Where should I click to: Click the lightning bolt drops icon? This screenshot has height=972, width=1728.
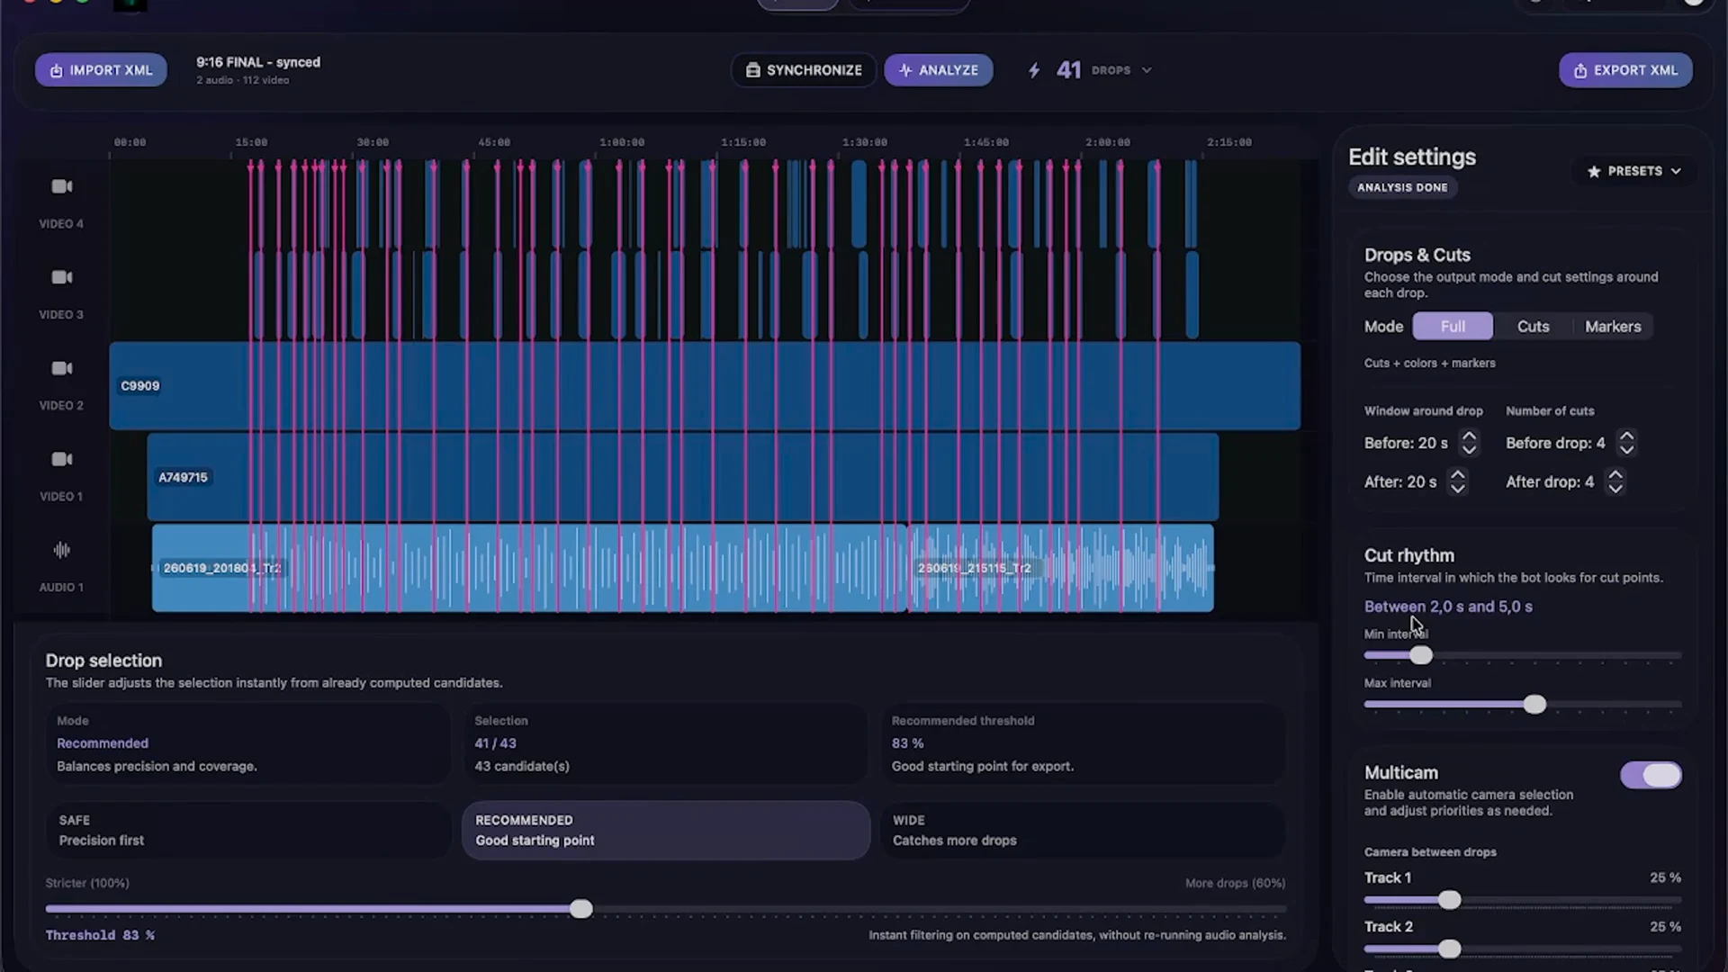point(1034,70)
